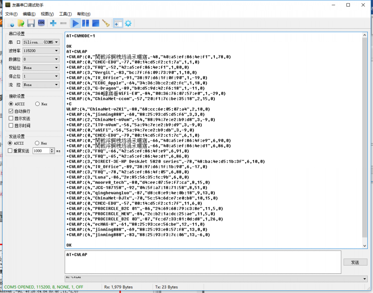Open the flow control None dropdown
Screen dimensions: 373x293
41,85
